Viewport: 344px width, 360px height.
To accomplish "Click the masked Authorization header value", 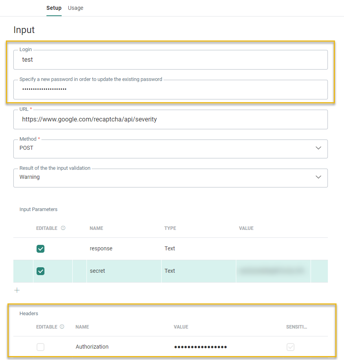I will [x=201, y=347].
